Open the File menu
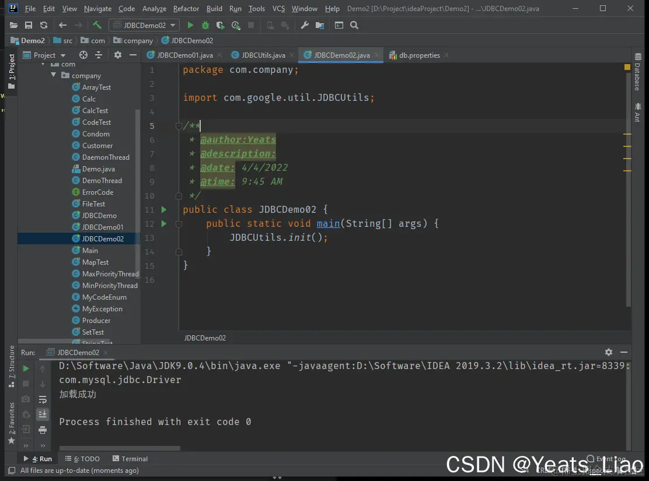The height and width of the screenshot is (481, 649). [30, 8]
